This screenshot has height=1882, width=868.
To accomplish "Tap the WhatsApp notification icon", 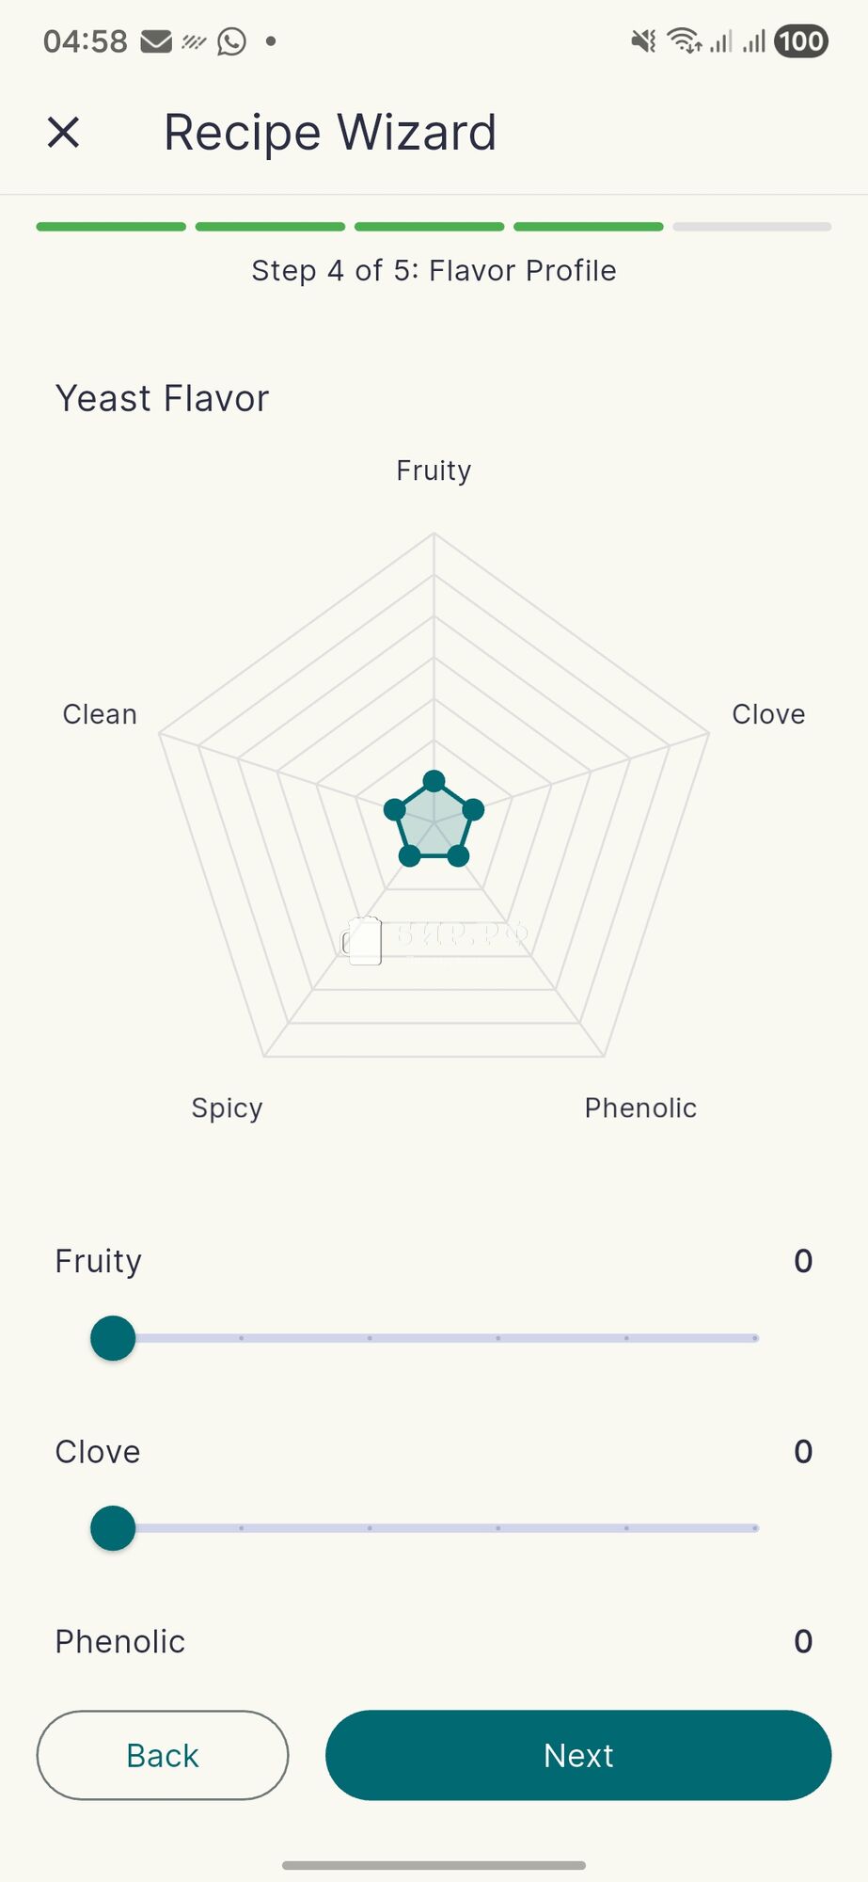I will pos(231,41).
